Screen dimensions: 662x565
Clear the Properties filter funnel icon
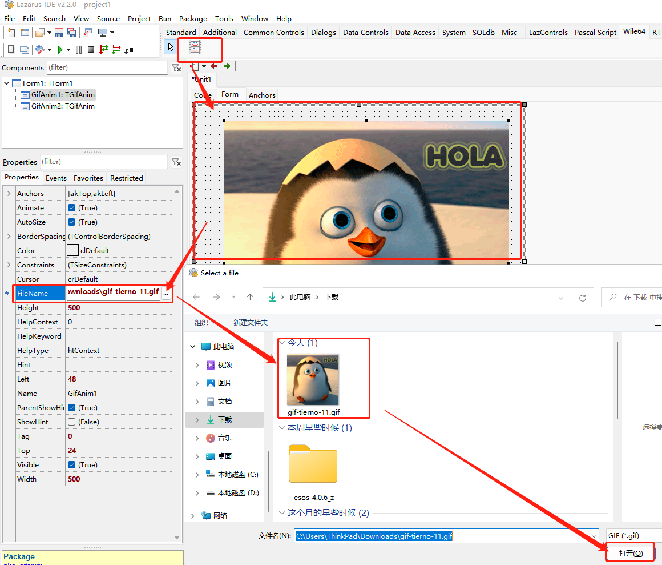point(176,162)
